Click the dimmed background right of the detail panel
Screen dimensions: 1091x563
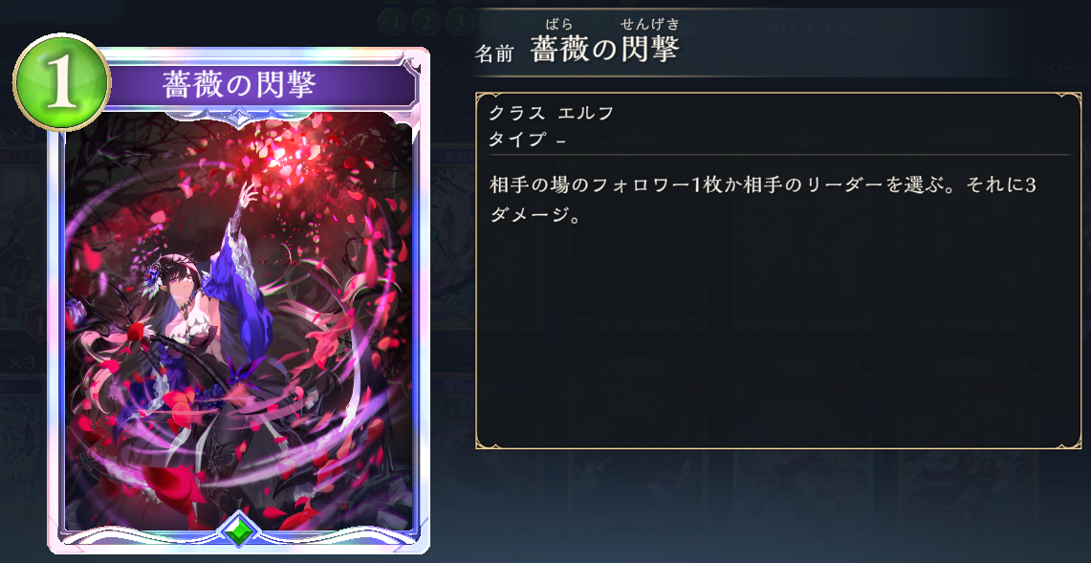1087,278
